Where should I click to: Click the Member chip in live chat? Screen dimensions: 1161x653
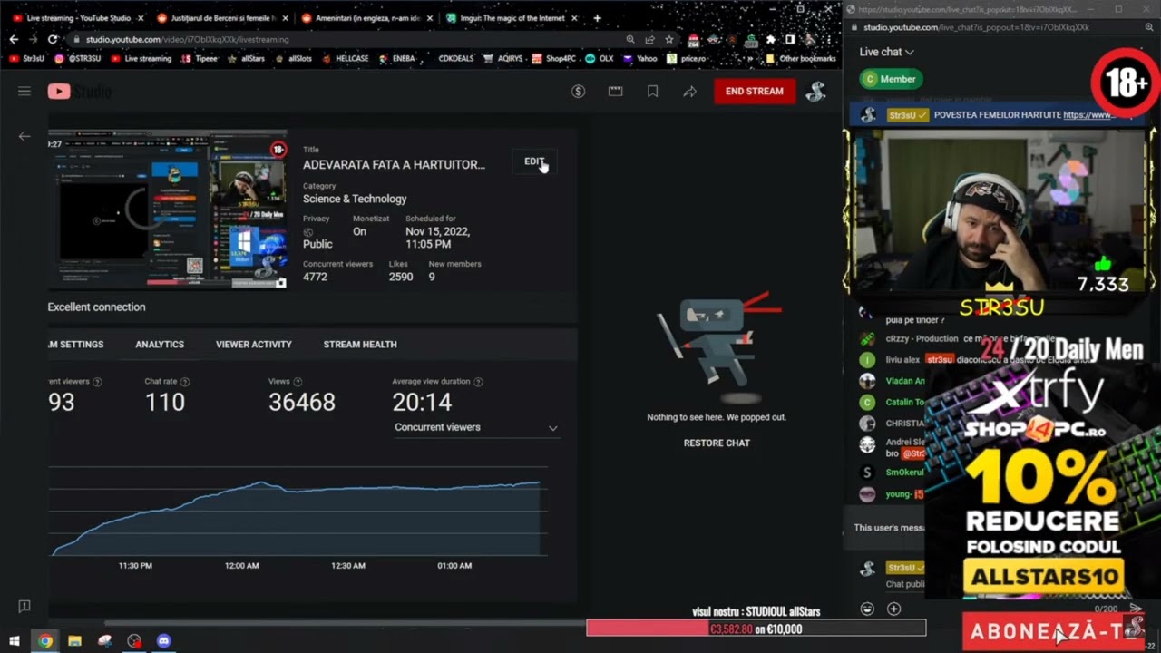point(891,79)
